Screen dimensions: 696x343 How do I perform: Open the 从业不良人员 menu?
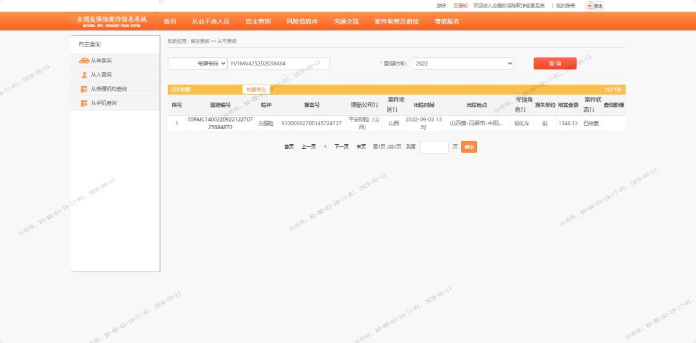click(x=211, y=21)
